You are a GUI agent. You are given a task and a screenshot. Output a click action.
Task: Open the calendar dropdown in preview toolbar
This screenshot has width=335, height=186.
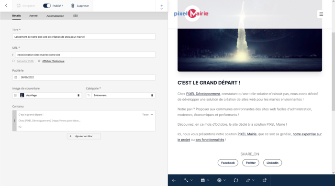coord(205,180)
